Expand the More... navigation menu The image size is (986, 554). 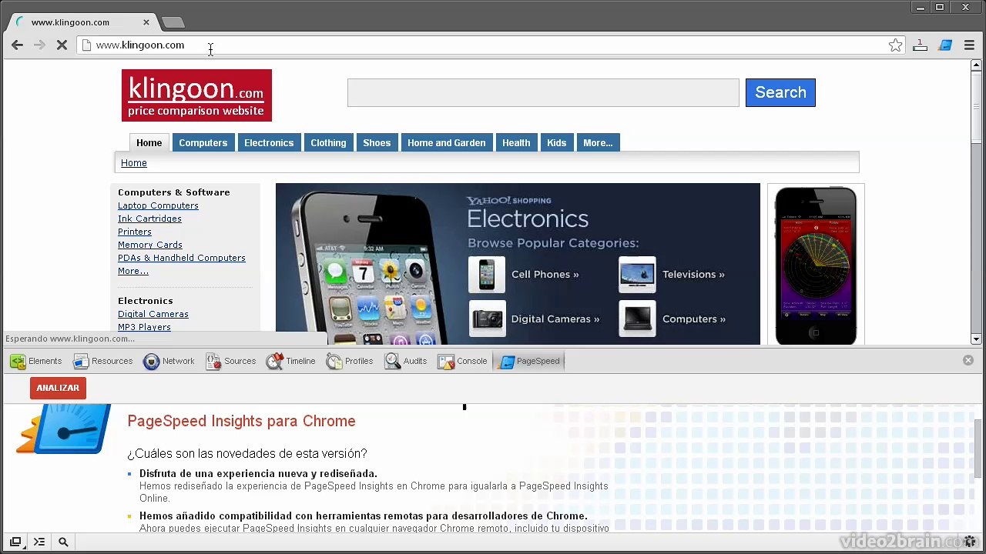[598, 142]
